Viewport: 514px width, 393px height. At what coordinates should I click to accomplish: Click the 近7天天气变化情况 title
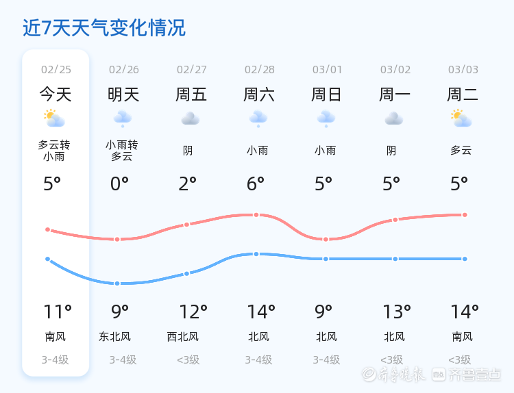click(104, 28)
